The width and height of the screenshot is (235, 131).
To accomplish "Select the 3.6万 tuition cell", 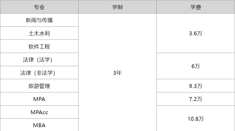I will coord(195,34).
